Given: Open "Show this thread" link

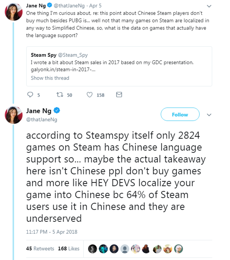Looking at the screenshot, I should [50, 78].
